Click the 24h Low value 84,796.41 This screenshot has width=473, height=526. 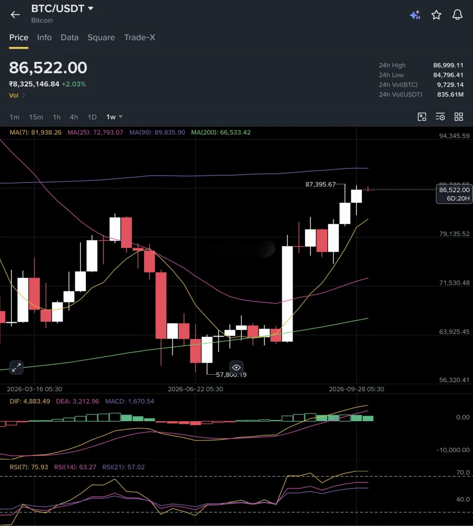point(448,75)
